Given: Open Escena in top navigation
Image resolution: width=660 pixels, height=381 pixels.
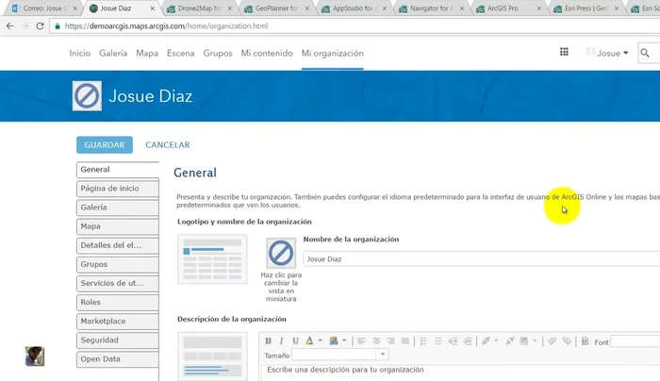Looking at the screenshot, I should tap(181, 53).
